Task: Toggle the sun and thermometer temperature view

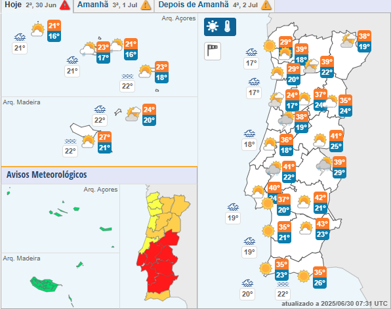Action: pyautogui.click(x=220, y=27)
